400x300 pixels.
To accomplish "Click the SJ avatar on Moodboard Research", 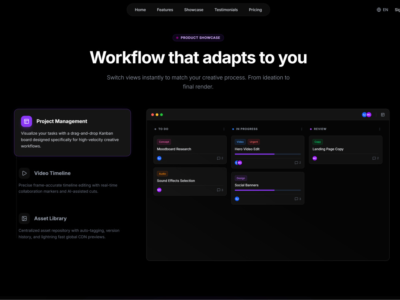I will (x=159, y=158).
